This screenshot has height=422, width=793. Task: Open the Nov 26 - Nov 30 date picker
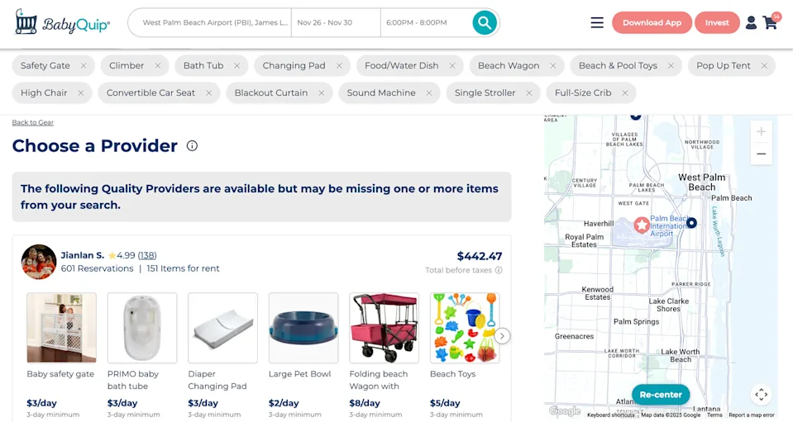coord(336,23)
